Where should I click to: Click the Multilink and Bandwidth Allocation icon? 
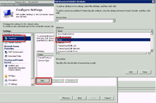(6, 66)
